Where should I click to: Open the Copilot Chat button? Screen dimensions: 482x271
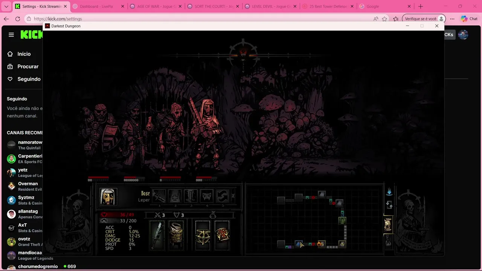point(469,19)
